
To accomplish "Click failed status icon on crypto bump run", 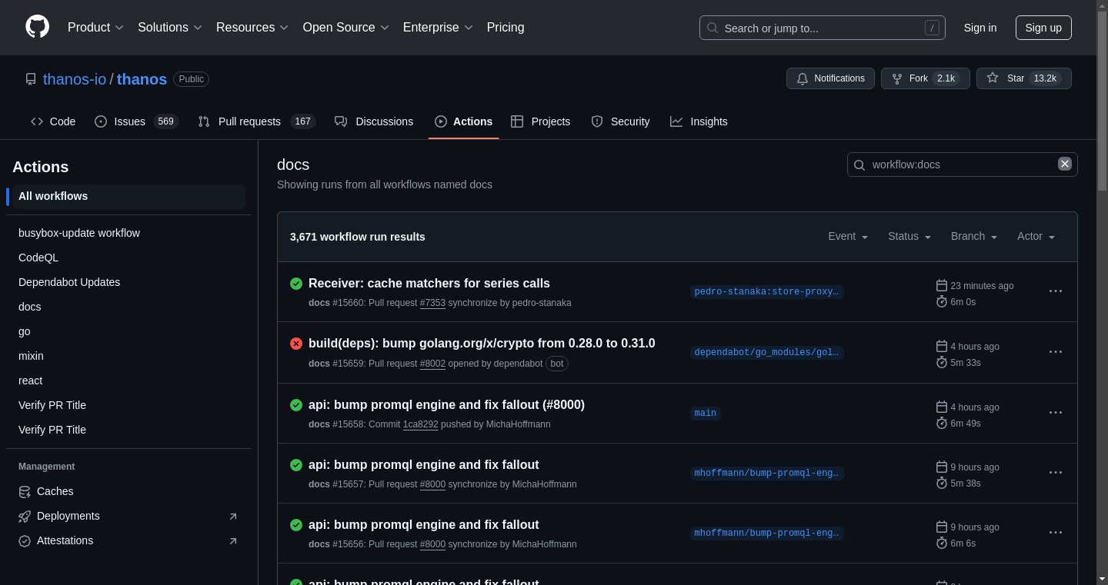I will [296, 344].
